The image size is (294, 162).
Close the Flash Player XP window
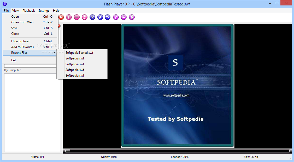coord(286,3)
